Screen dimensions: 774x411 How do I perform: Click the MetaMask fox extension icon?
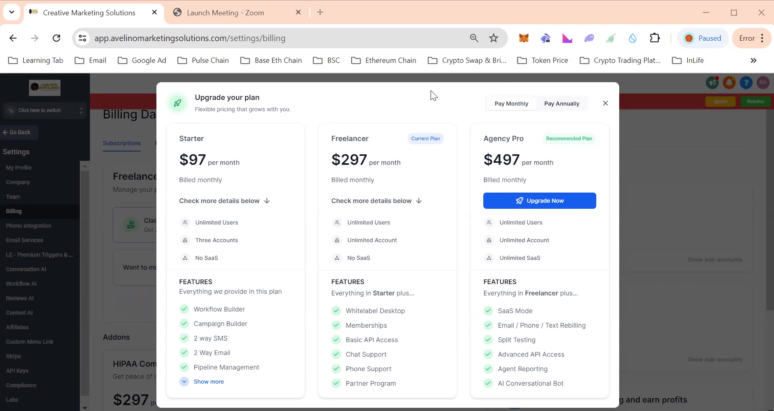coord(524,38)
